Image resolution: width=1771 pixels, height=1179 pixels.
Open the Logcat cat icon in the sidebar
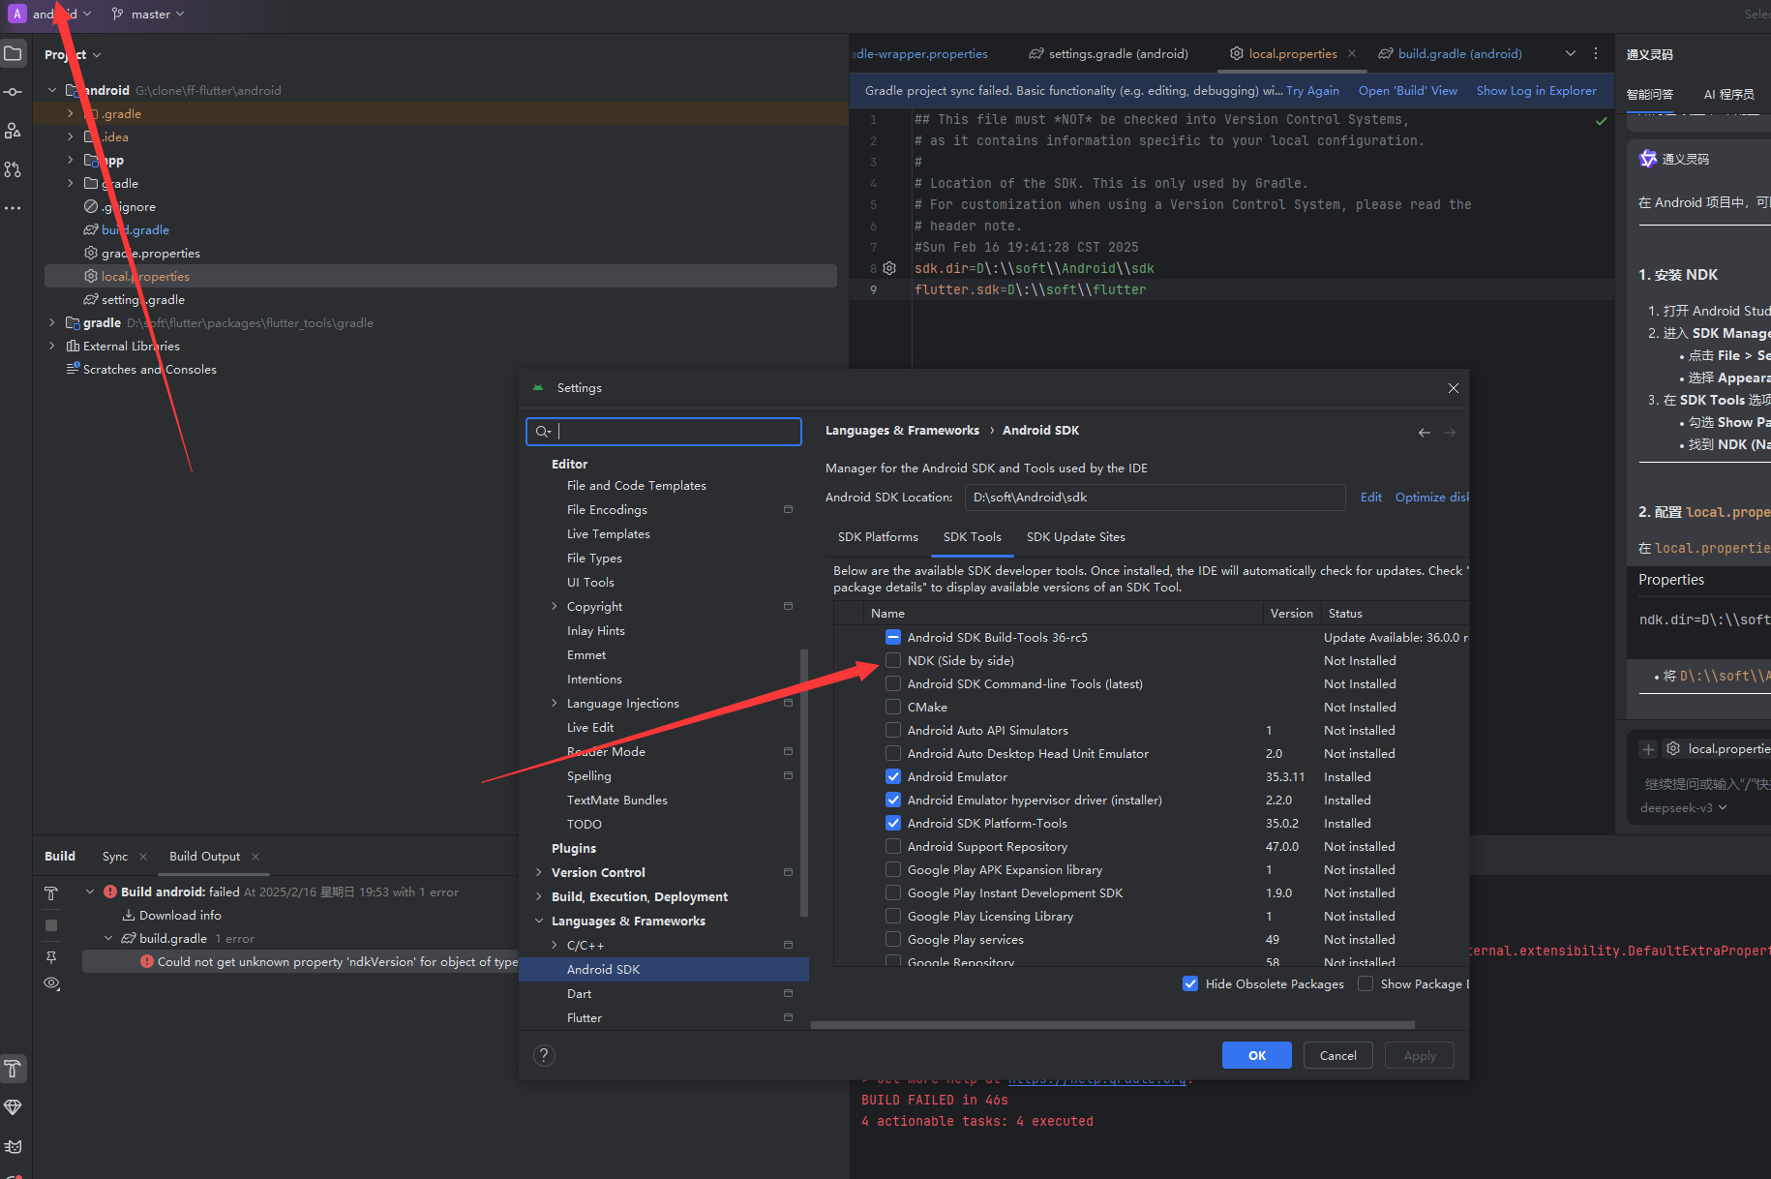[13, 1146]
